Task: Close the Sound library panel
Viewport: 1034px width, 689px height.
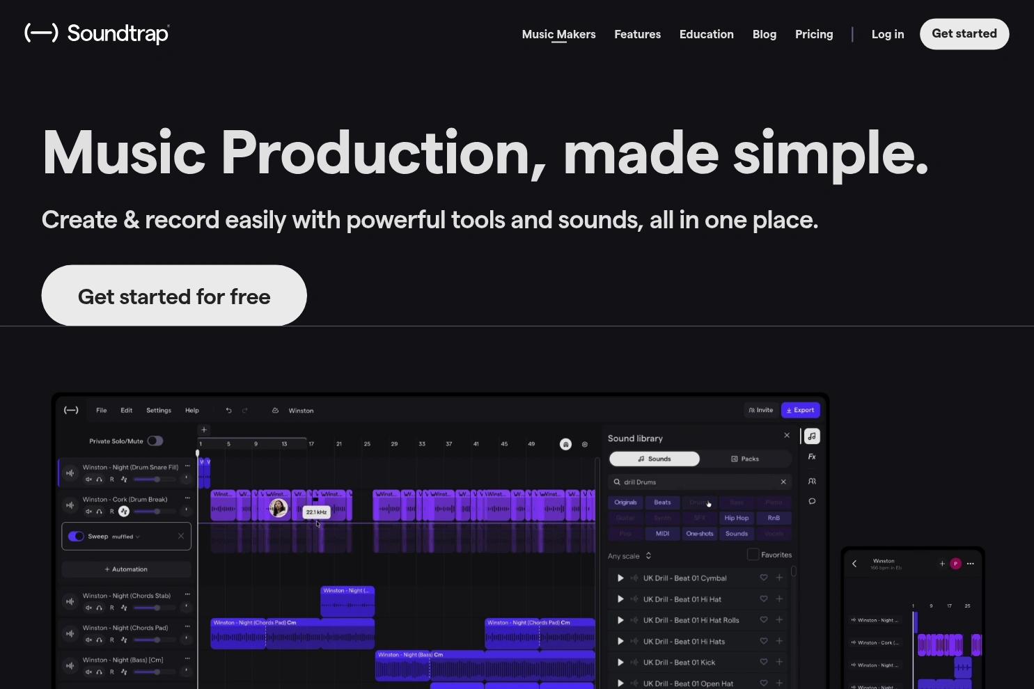Action: click(x=787, y=436)
